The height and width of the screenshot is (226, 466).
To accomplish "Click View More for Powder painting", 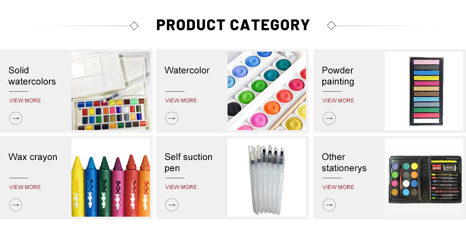I will [338, 101].
